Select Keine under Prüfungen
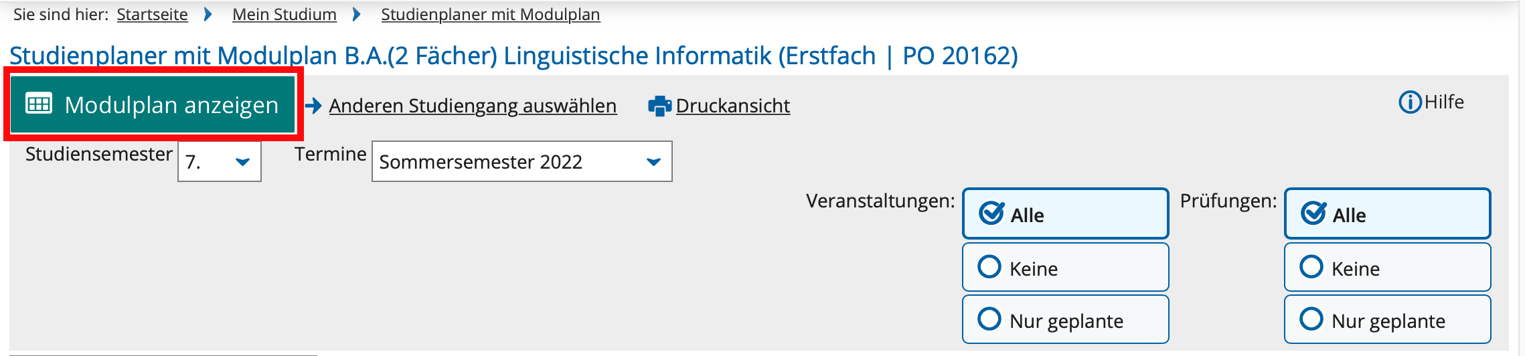 pyautogui.click(x=1387, y=267)
